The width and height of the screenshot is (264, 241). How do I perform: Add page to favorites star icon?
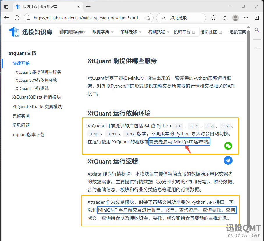click(148, 18)
